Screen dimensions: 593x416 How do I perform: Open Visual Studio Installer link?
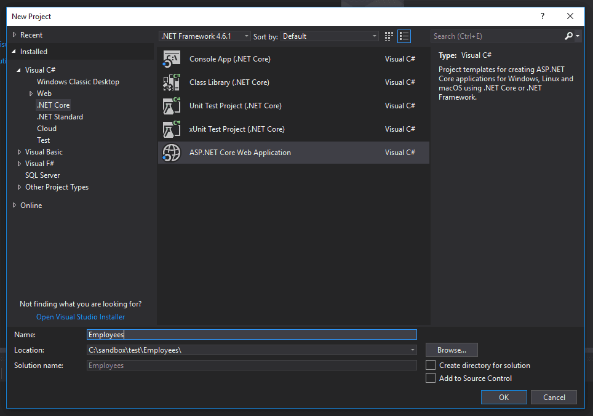(x=81, y=317)
